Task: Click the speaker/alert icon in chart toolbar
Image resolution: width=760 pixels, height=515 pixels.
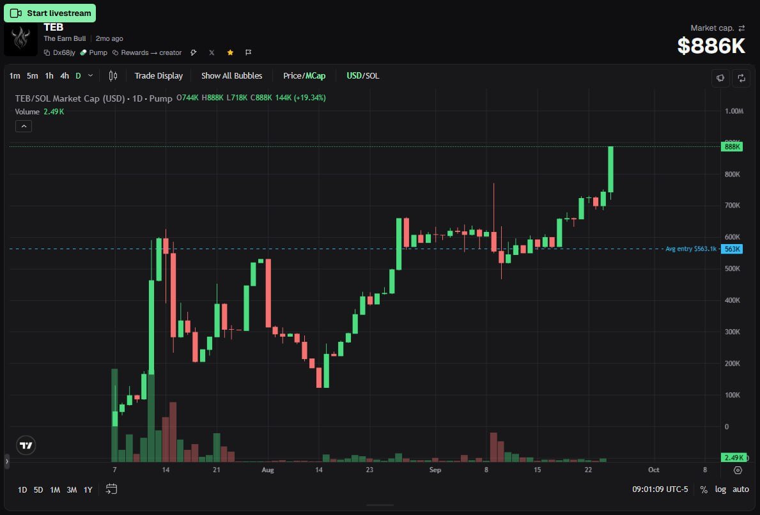Action: point(720,78)
